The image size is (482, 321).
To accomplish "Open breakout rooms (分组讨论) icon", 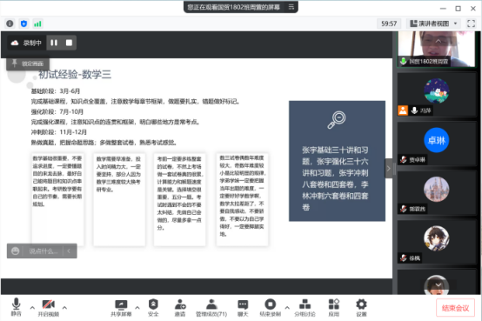I will 305,307.
